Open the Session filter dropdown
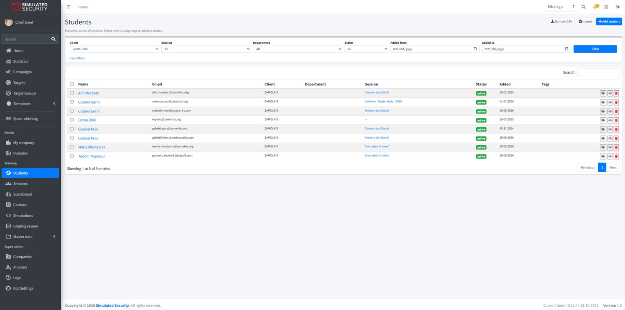 (x=206, y=49)
